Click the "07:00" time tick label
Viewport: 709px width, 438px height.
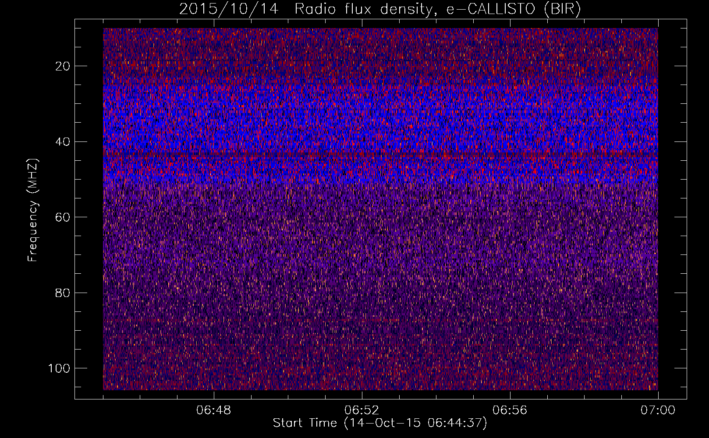coord(658,410)
